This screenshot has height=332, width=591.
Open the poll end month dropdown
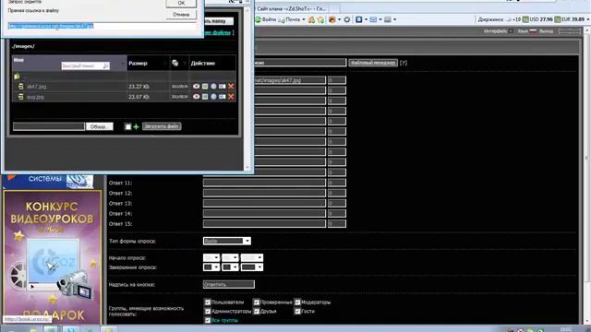tap(230, 267)
